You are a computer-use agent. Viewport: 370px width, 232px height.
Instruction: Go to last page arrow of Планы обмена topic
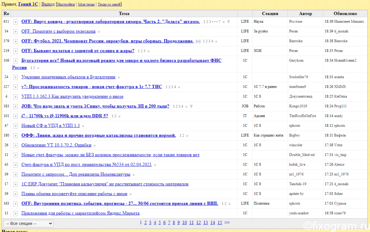click(x=130, y=194)
